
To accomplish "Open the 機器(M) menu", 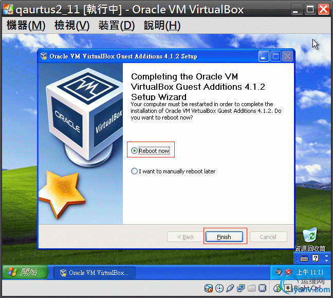I will (x=26, y=26).
